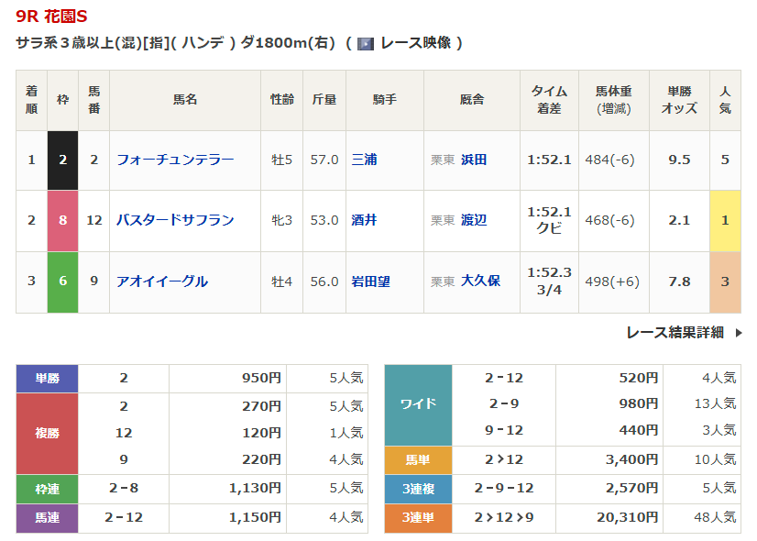
Task: Open the レース映像 video link
Action: [414, 43]
